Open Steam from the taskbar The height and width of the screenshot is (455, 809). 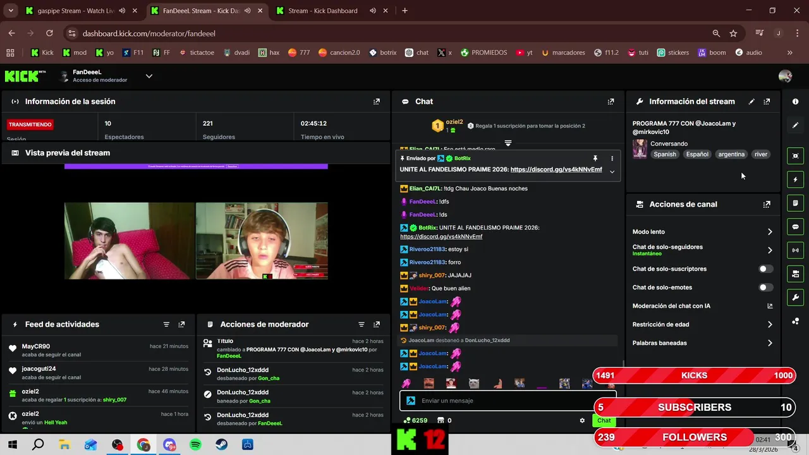point(221,445)
